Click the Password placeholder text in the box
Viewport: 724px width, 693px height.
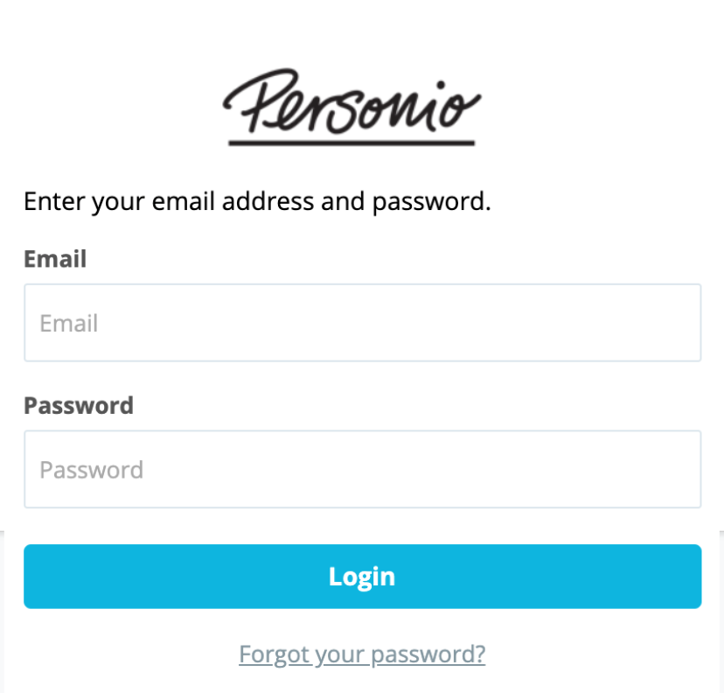click(x=92, y=470)
